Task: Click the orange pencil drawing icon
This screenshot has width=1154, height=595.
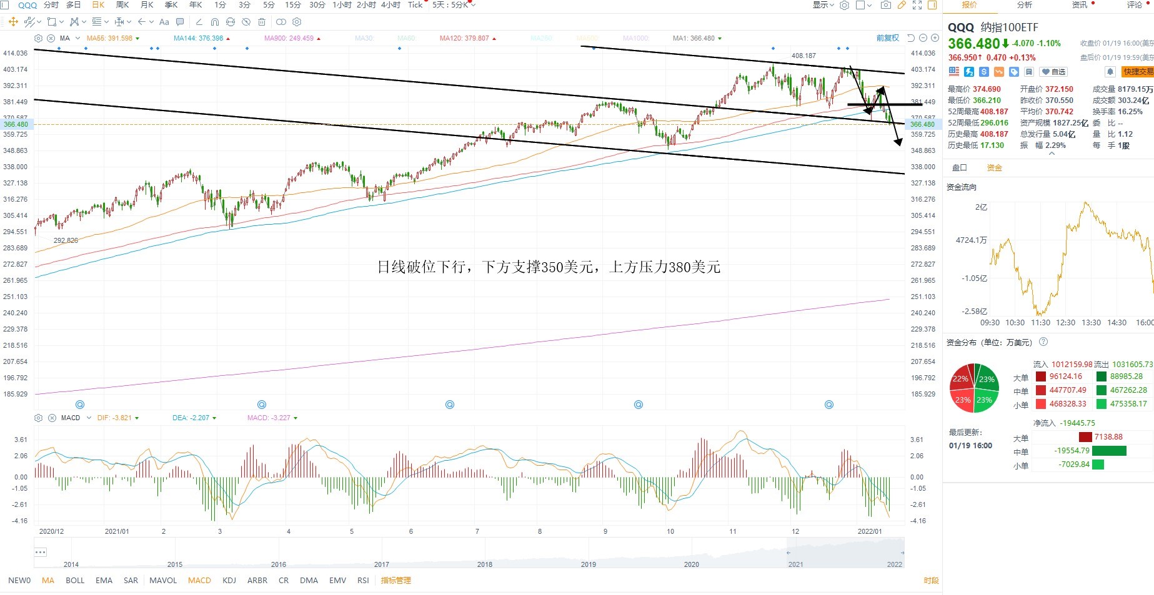Action: point(902,5)
